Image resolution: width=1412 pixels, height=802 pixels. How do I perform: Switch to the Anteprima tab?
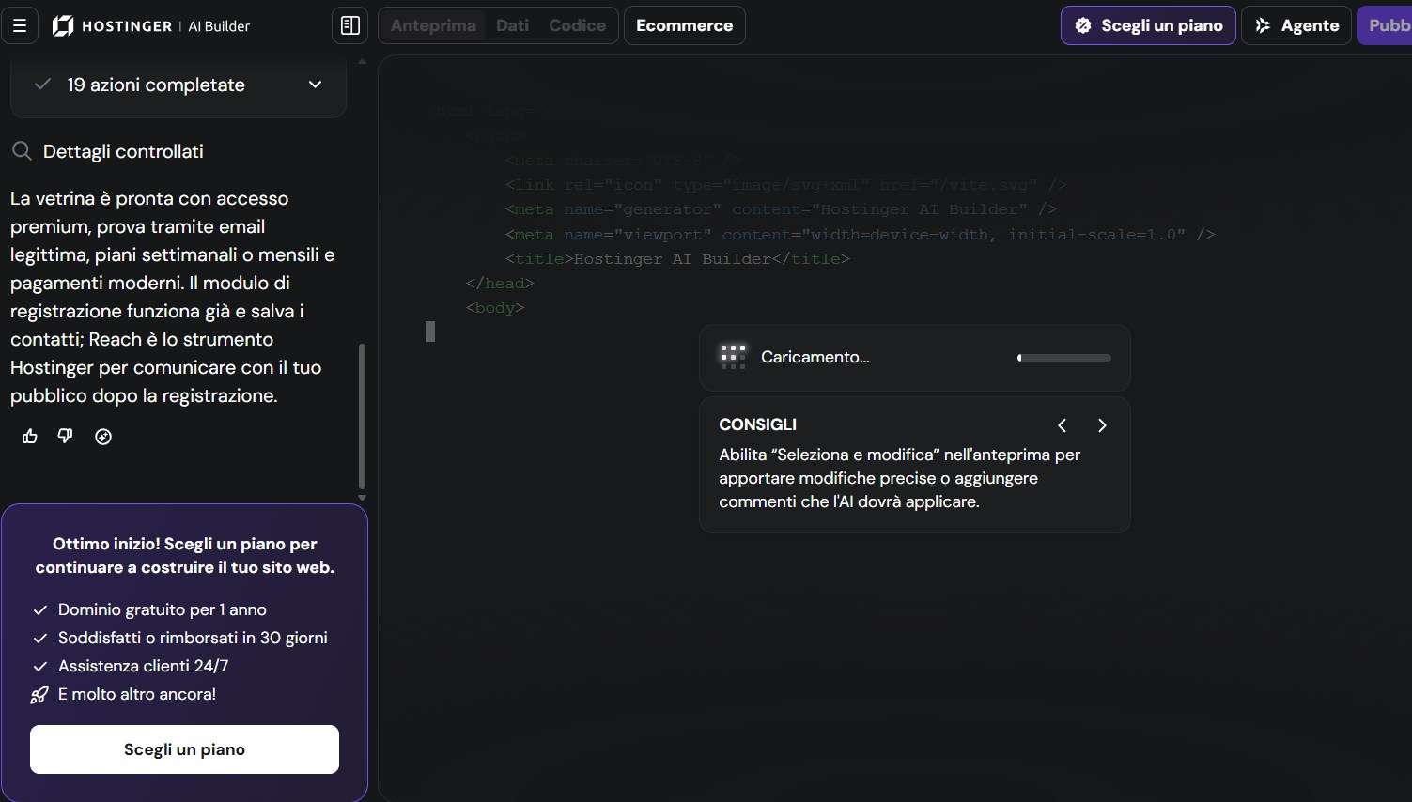(433, 25)
